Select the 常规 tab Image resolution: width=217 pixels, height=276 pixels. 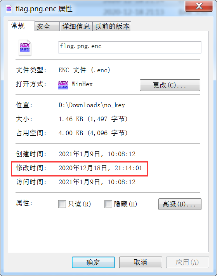click(x=21, y=26)
